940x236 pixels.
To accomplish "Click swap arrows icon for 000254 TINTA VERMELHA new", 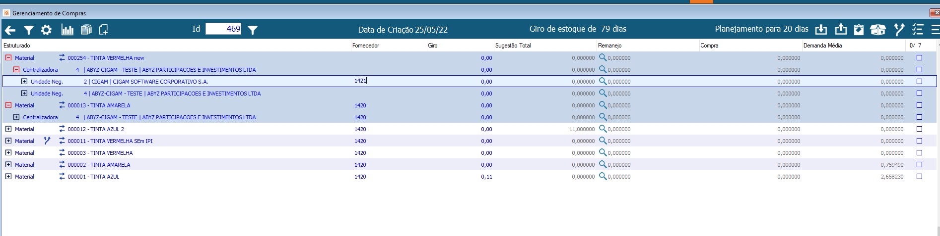I will 62,57.
